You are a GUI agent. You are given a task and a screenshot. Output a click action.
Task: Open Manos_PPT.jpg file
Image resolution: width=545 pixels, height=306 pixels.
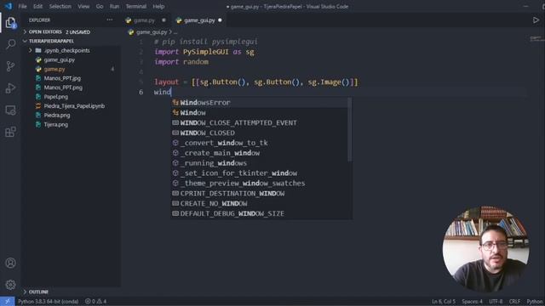[62, 78]
